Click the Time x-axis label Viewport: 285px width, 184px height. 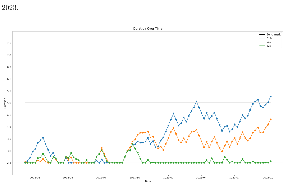[x=148, y=181]
